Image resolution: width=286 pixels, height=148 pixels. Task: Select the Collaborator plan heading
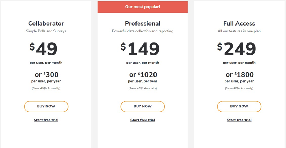pos(46,23)
